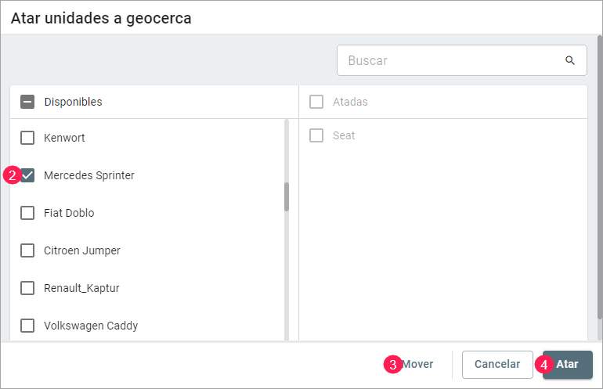Select the Fiat Doblo label
This screenshot has height=389, width=603.
coord(69,213)
